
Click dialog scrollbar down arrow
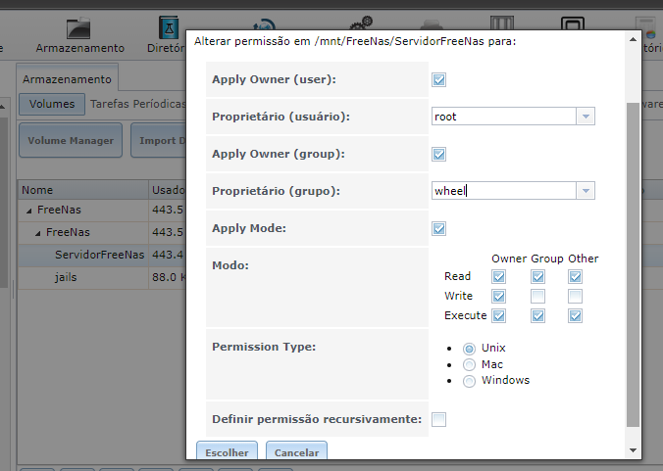[633, 450]
